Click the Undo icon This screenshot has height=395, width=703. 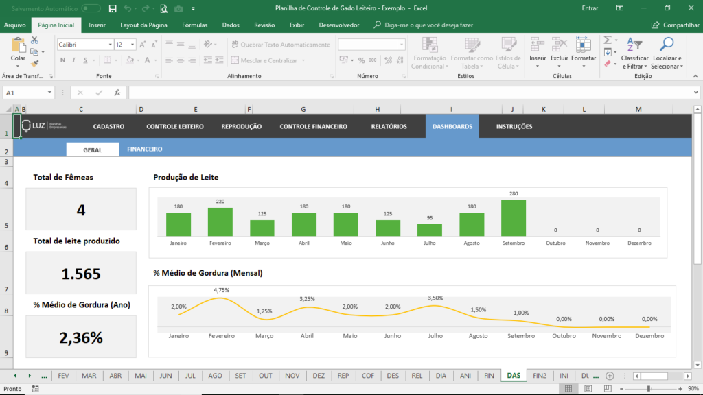coord(127,8)
